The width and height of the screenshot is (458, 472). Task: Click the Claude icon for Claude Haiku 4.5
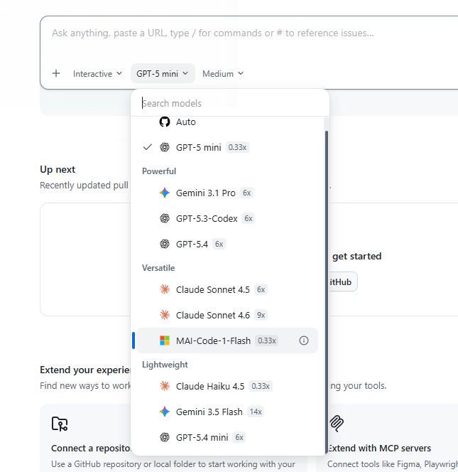click(165, 386)
